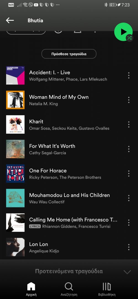
Task: Start playlist with green play button
Action: click(123, 32)
